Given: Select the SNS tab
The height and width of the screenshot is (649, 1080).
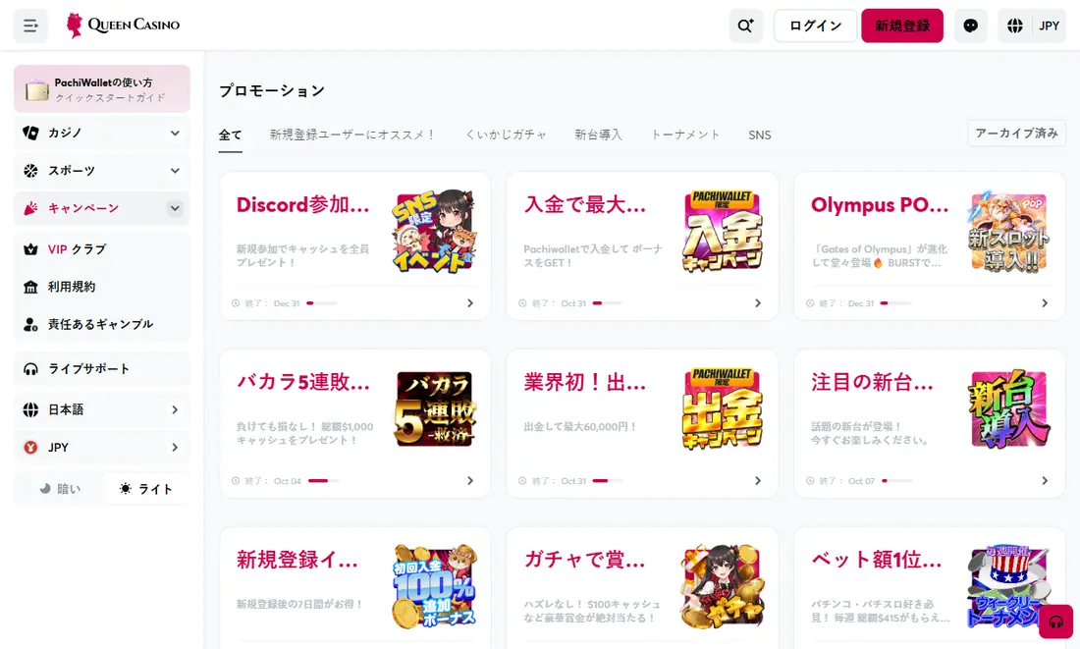Looking at the screenshot, I should click(x=760, y=135).
